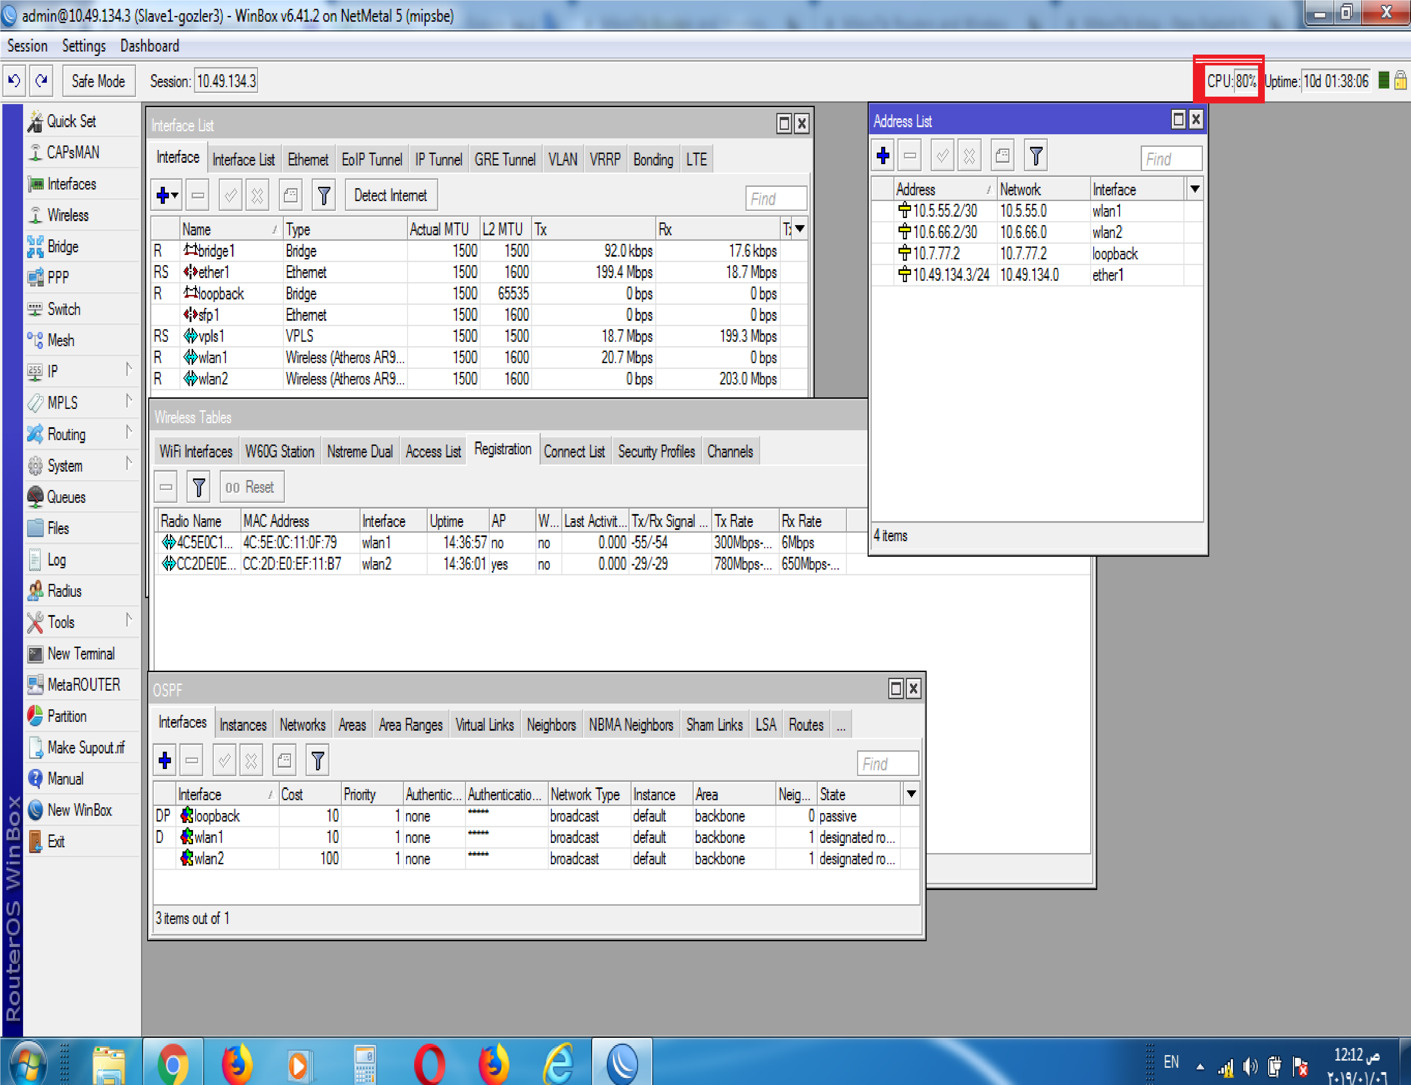This screenshot has width=1411, height=1085.
Task: Switch to the Security Profiles tab
Action: tap(656, 451)
